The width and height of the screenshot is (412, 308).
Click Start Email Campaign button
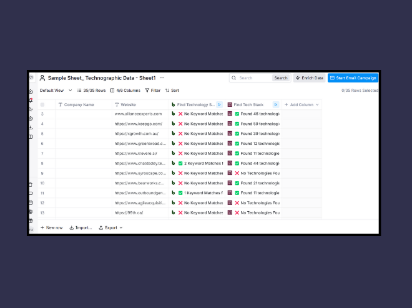tap(353, 78)
